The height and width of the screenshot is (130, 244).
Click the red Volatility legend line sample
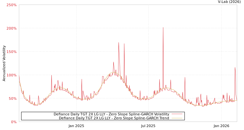coord(177,114)
